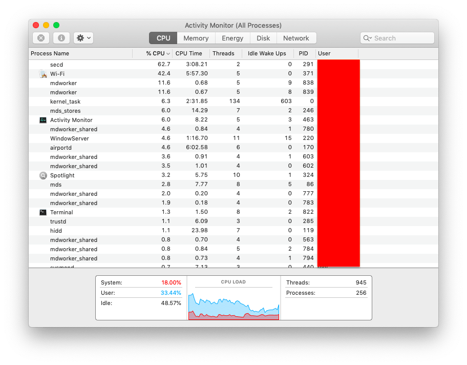Open the process info (i) button
This screenshot has width=467, height=365.
[61, 38]
